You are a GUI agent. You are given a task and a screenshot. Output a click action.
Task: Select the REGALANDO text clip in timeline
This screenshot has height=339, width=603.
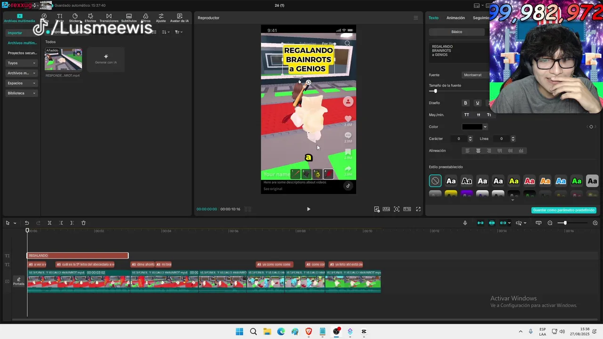[78, 256]
